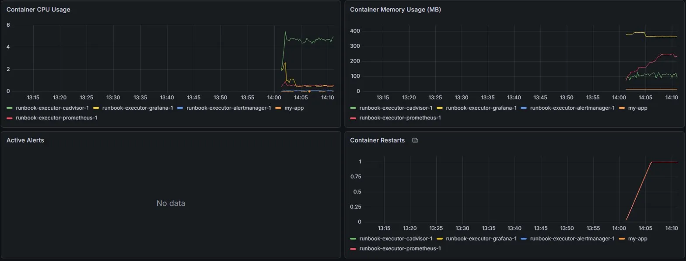686x261 pixels.
Task: Click yellow grafana color swatch in Container Restarts legend
Action: (440, 238)
